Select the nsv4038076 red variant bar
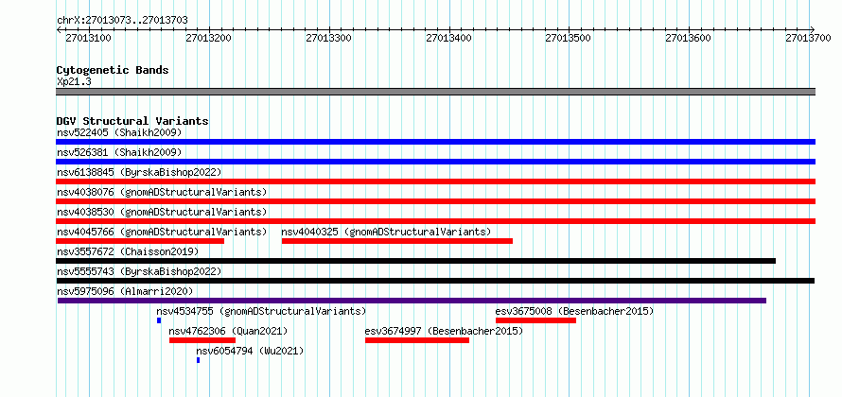The height and width of the screenshot is (397, 842). [x=435, y=201]
